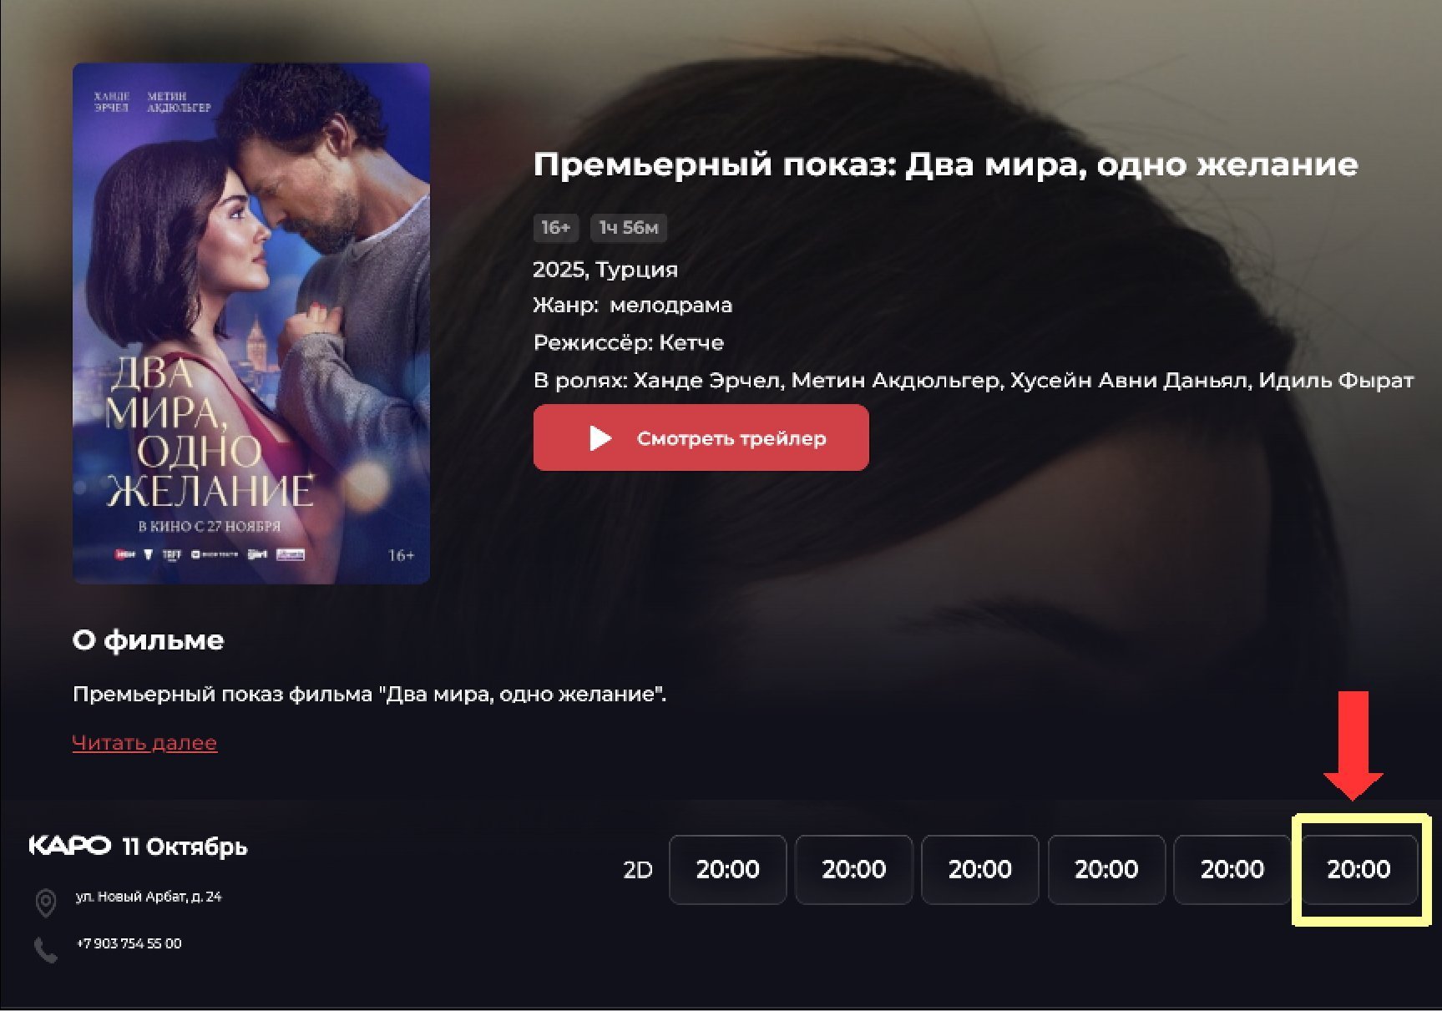The height and width of the screenshot is (1011, 1442).
Task: Choose the 20:00 showtime nearest the 2D label
Action: [727, 869]
